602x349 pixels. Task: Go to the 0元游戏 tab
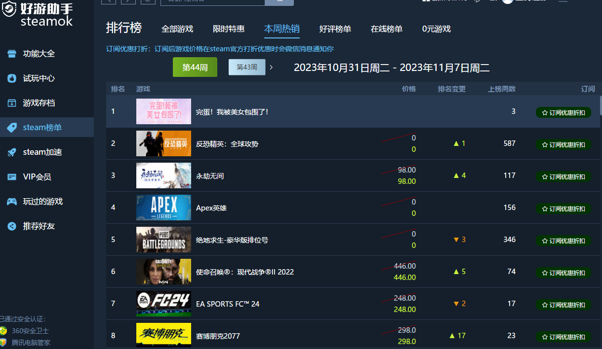[437, 29]
